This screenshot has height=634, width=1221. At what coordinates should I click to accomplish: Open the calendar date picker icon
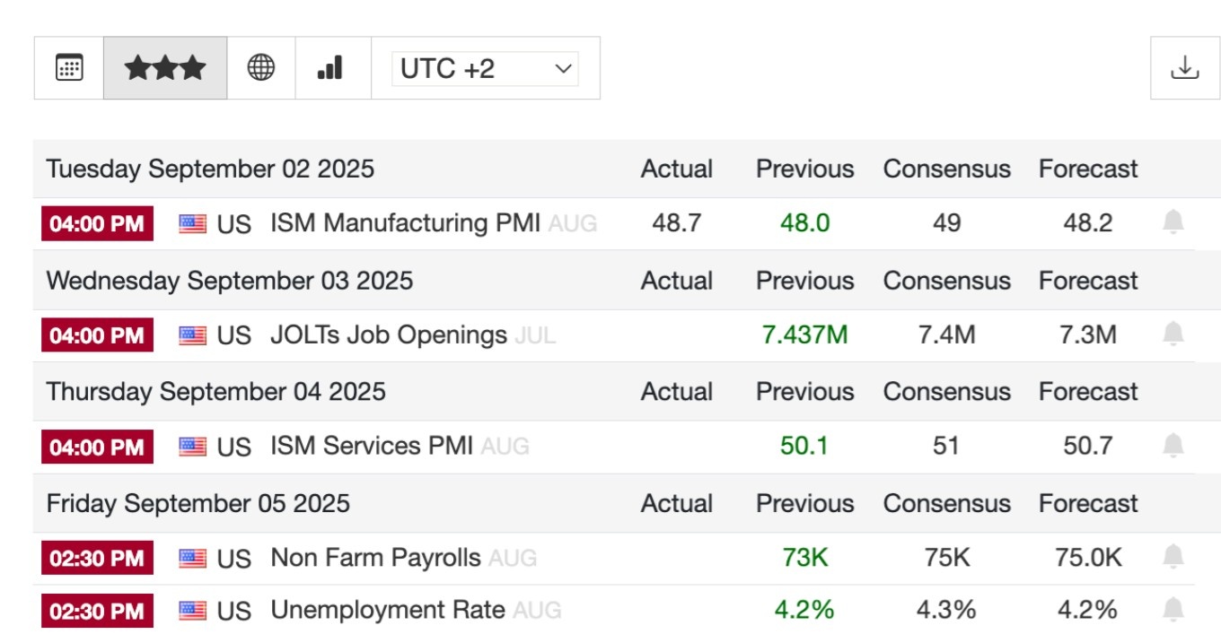[69, 68]
